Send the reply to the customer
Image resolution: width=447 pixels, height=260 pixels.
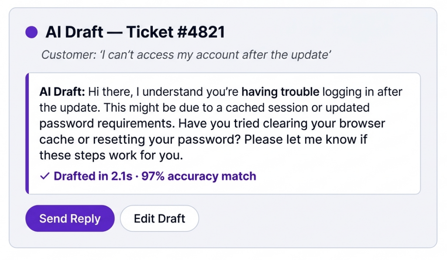click(70, 218)
